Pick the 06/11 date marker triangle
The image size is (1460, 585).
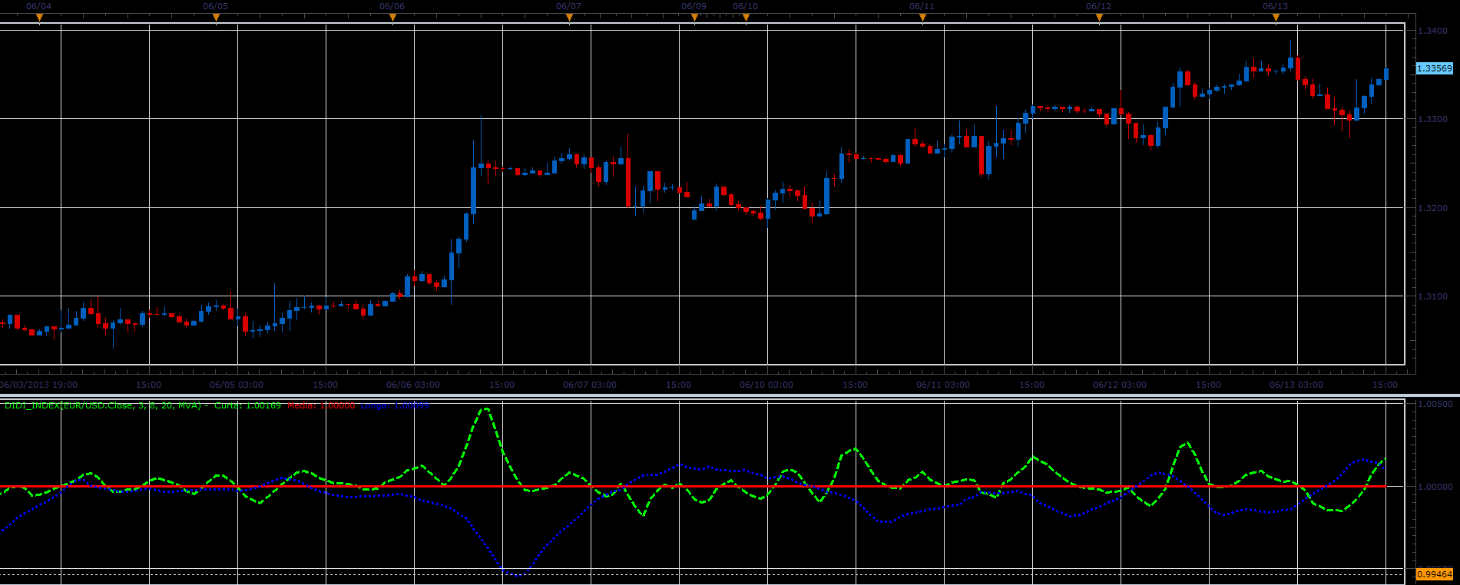tap(922, 17)
